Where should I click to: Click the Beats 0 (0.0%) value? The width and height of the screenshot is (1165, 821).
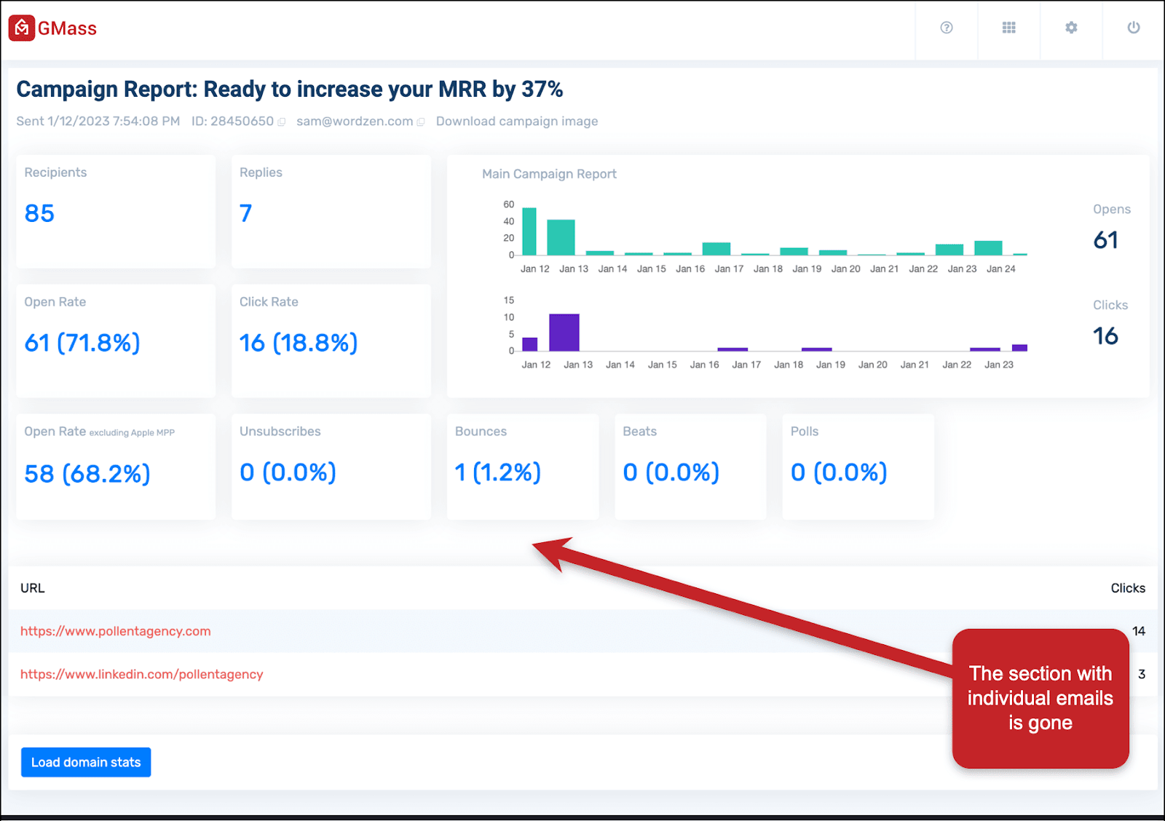[671, 472]
